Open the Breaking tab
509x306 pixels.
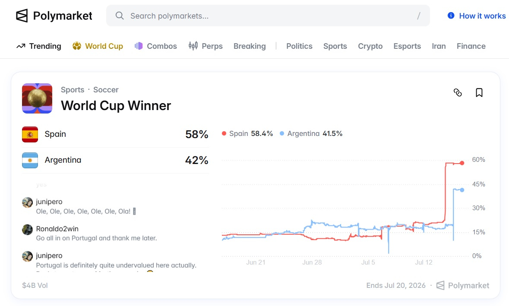[250, 46]
